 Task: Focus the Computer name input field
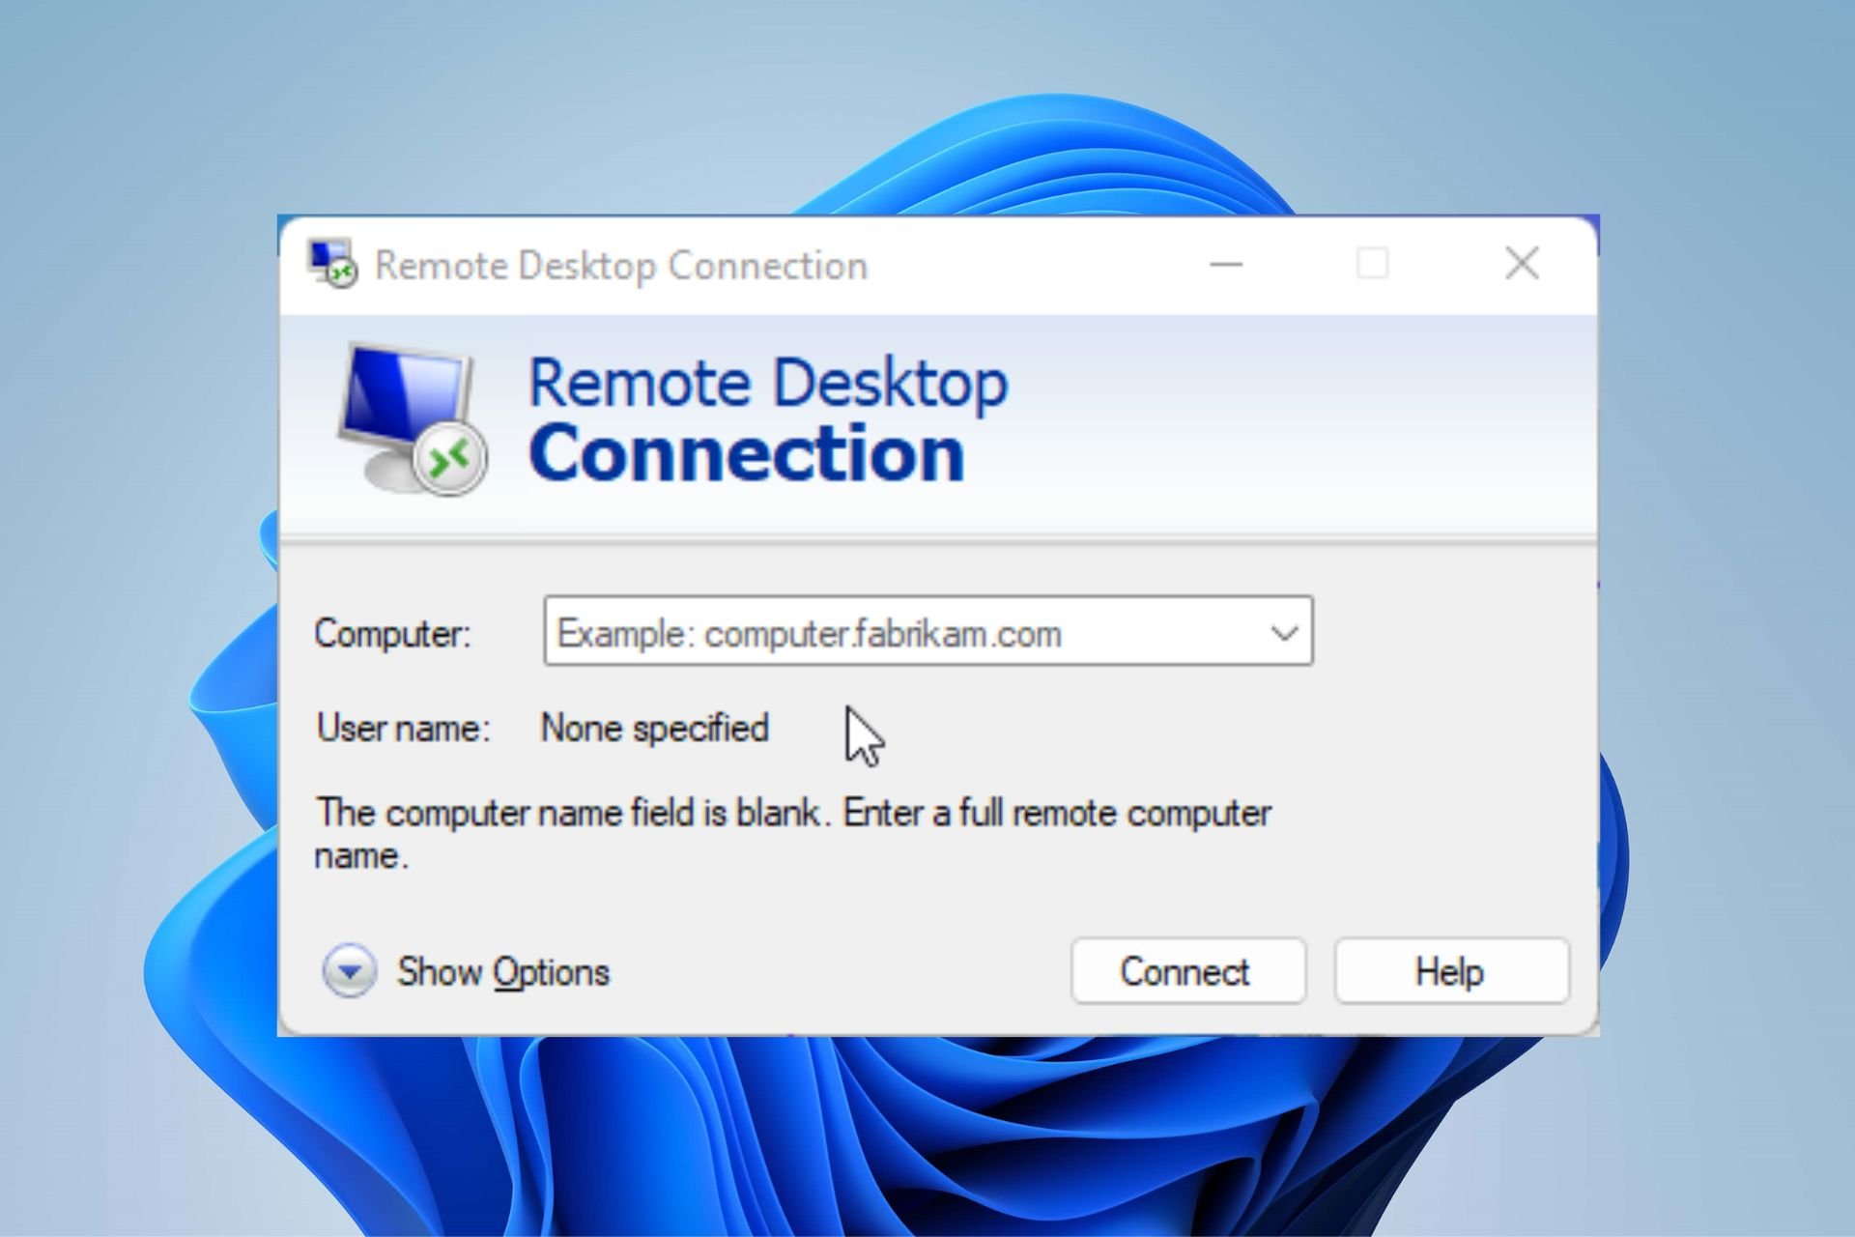click(927, 631)
